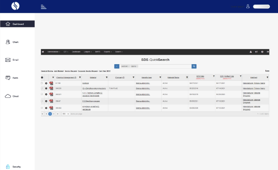
Task: Filter the Matched column
Action: [267, 77]
